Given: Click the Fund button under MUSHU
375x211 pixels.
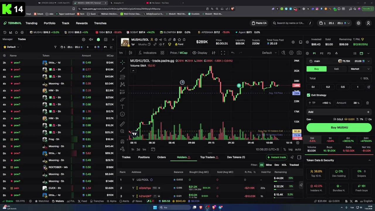Looking at the screenshot, I should tap(179, 44).
